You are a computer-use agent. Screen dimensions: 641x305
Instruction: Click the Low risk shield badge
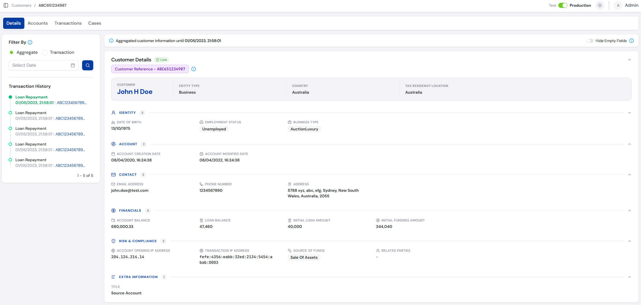coord(161,60)
